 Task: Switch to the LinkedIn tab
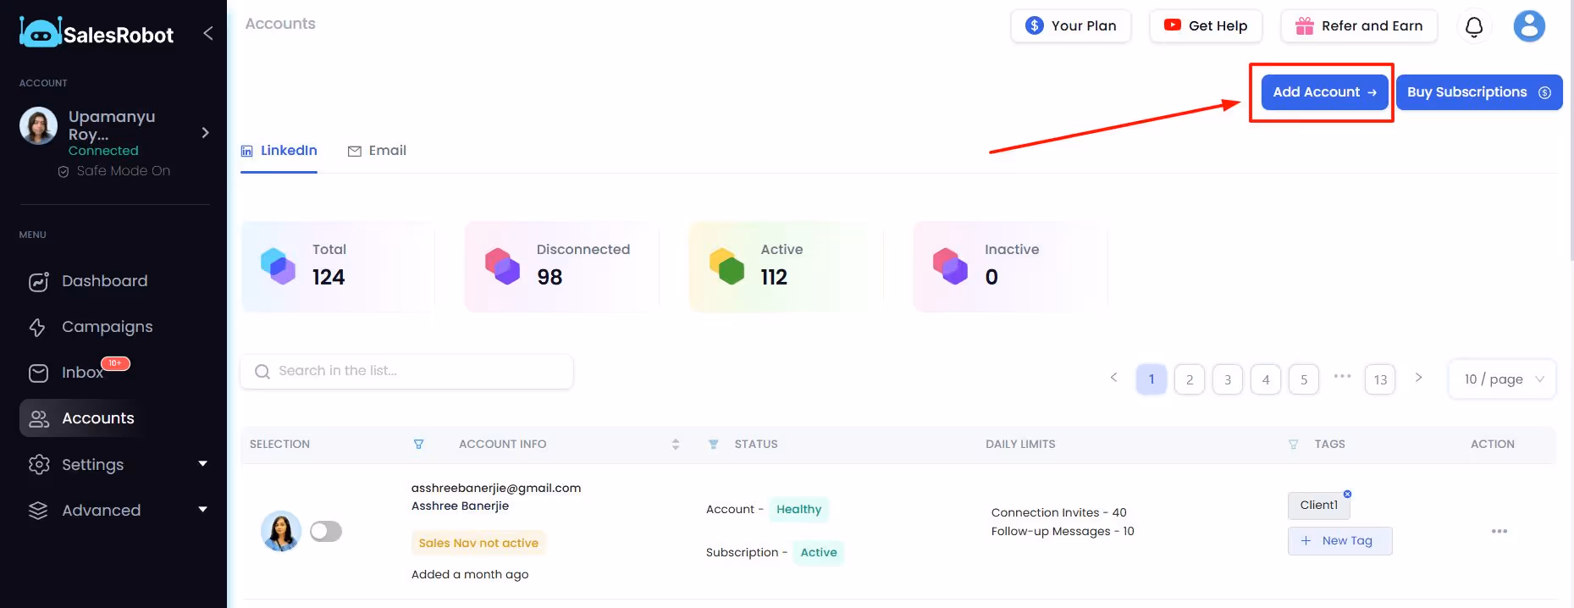279,151
